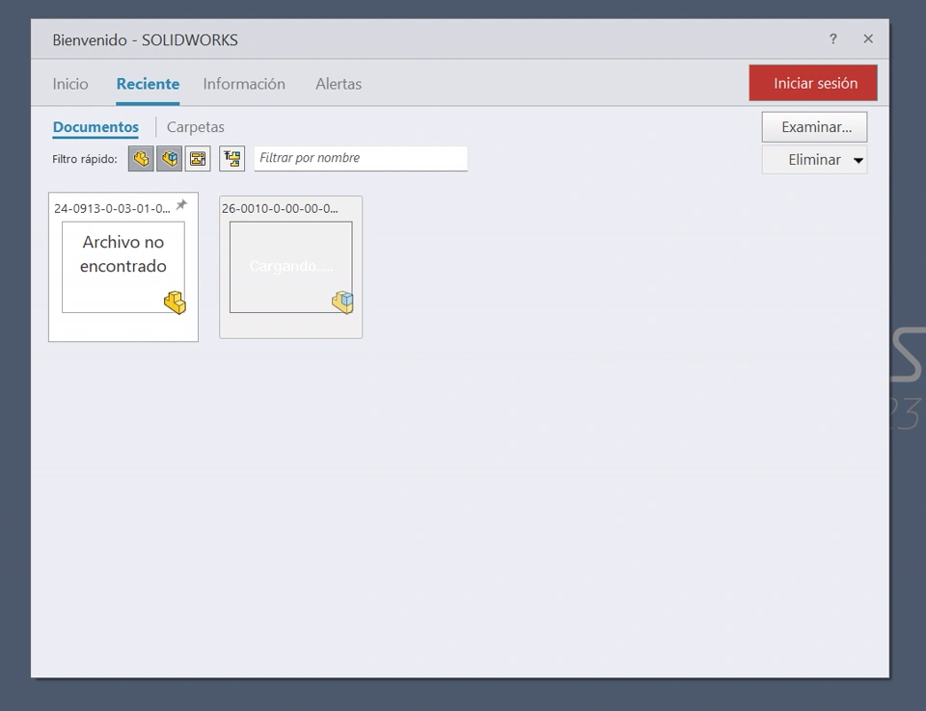Expand the Eliminar dropdown arrow
926x711 pixels.
click(858, 160)
